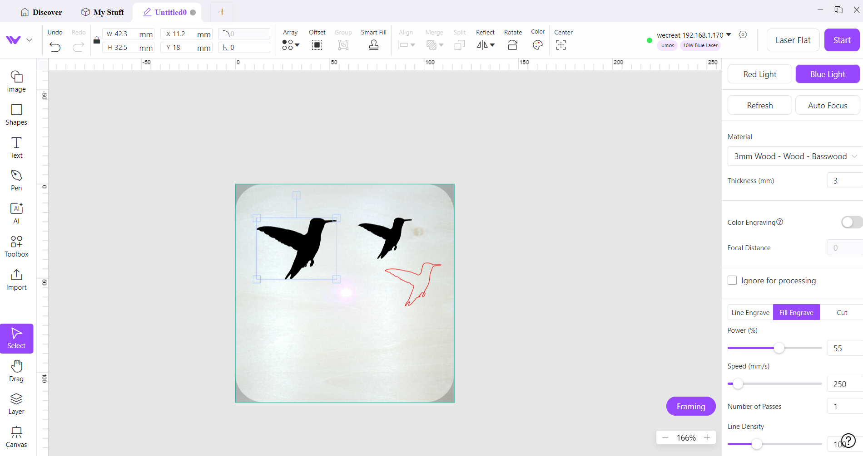Viewport: 863px width, 456px height.
Task: Click the X position input field
Action: click(x=186, y=34)
